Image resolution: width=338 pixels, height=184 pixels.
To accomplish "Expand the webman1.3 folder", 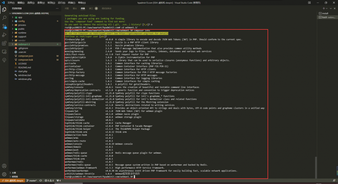I will coord(35,44).
